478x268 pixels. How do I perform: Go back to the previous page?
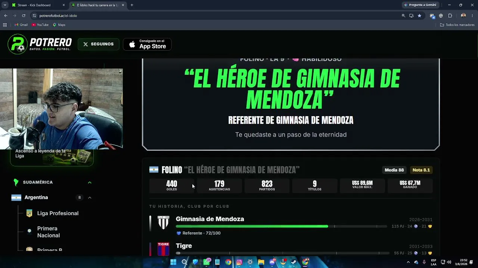click(6, 16)
